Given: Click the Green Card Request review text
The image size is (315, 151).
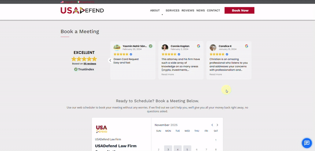Looking at the screenshot, I should pyautogui.click(x=126, y=61).
